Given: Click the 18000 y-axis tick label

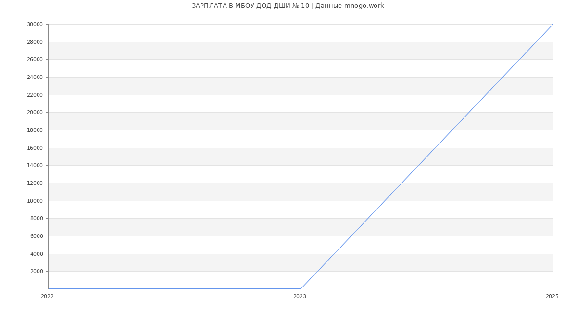Looking at the screenshot, I should point(35,130).
